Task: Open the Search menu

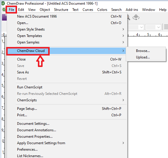Action: tap(116, 10)
